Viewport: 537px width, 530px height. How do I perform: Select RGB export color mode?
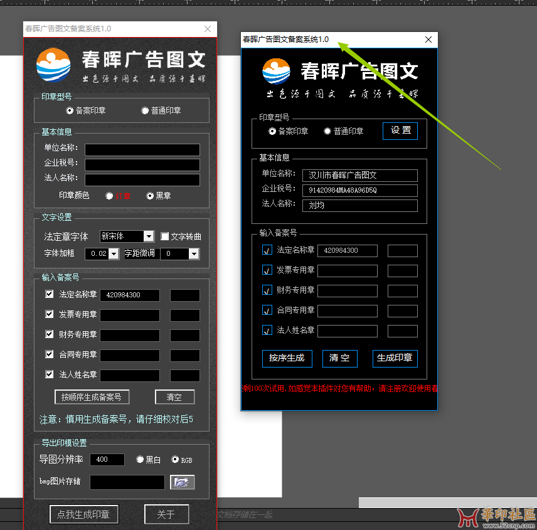(x=175, y=460)
